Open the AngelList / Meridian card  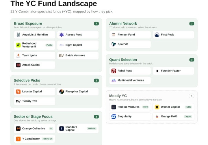click(x=34, y=35)
